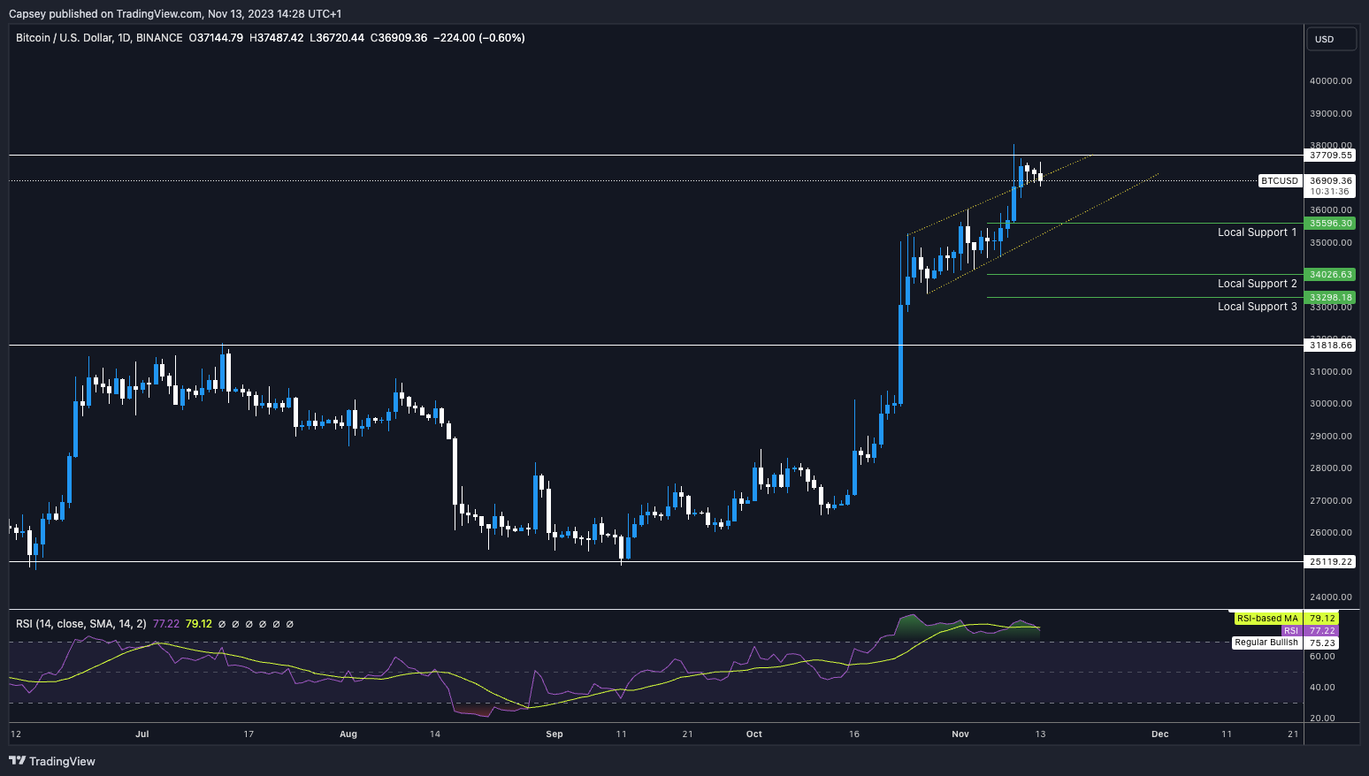Click the minus icon beside Regular Bullish label
The height and width of the screenshot is (776, 1369).
click(x=1228, y=642)
